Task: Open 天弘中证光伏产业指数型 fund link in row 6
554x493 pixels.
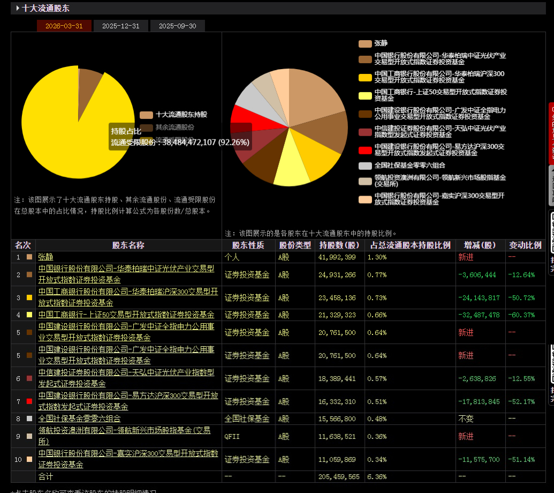Action: (126, 378)
